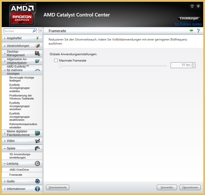This screenshot has width=205, height=195.
Task: Click Ein Problem melden link
Action: tap(188, 24)
